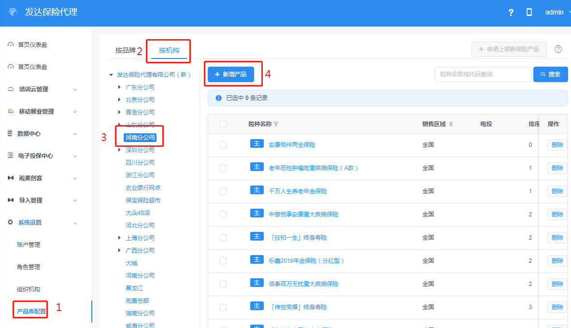Select 浙江分公司 in the organization tree
571x328 pixels.
point(140,175)
